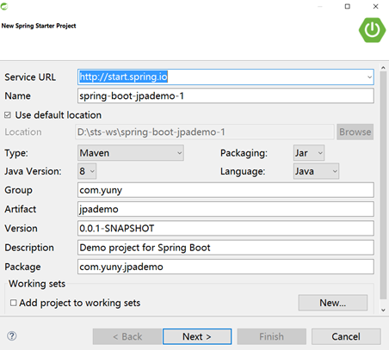Screen dimensions: 389x350
Task: Click the scrollbar down arrow
Action: [383, 310]
